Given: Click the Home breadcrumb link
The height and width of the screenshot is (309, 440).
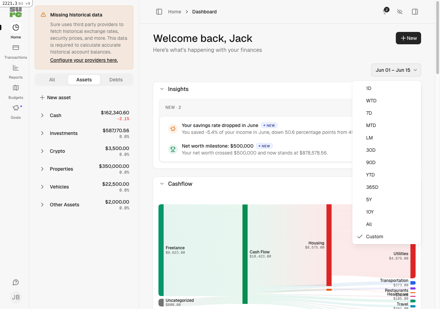Looking at the screenshot, I should [x=175, y=12].
